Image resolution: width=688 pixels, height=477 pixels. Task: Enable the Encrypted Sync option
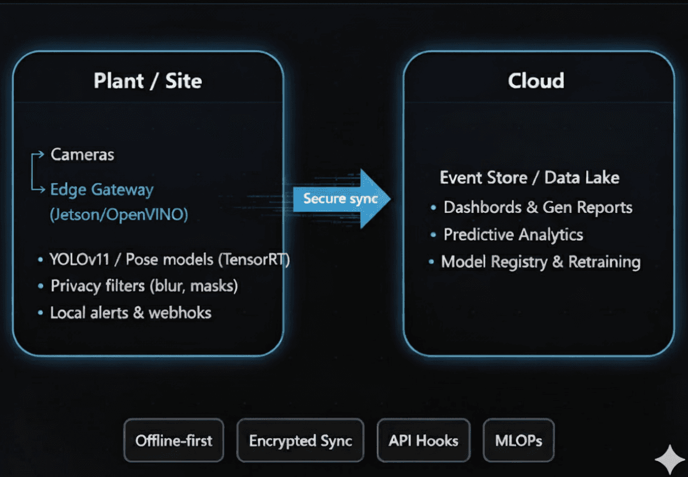point(300,441)
